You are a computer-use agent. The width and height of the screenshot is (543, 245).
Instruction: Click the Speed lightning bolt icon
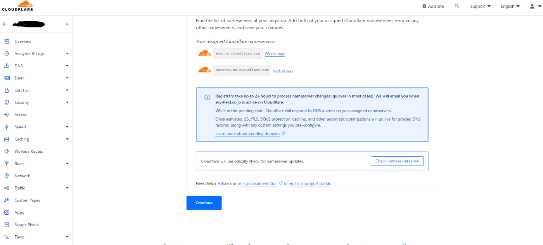point(7,127)
